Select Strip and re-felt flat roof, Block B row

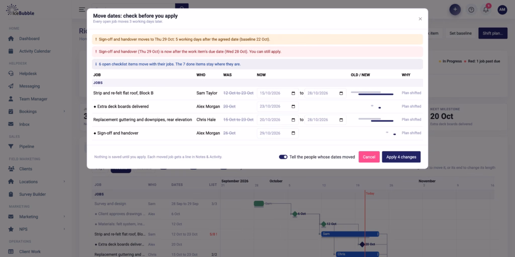point(257,93)
